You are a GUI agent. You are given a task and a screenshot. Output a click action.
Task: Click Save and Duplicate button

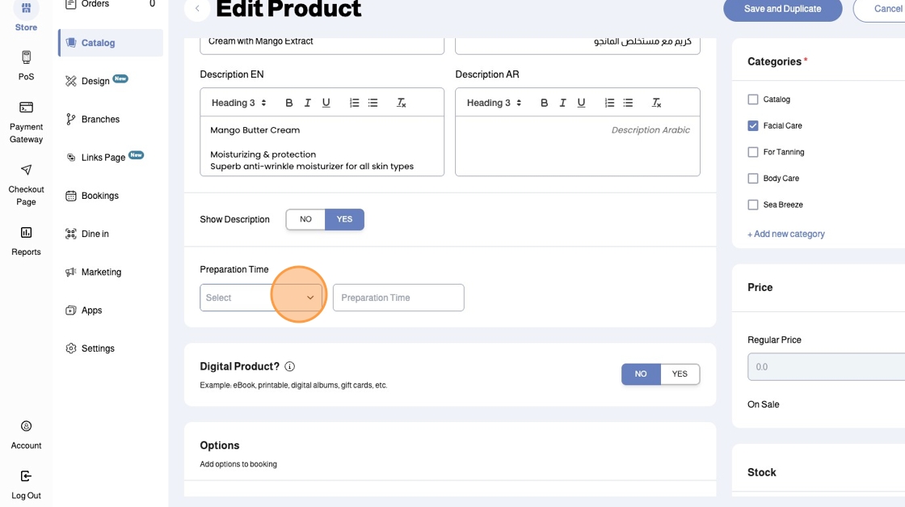coord(782,9)
